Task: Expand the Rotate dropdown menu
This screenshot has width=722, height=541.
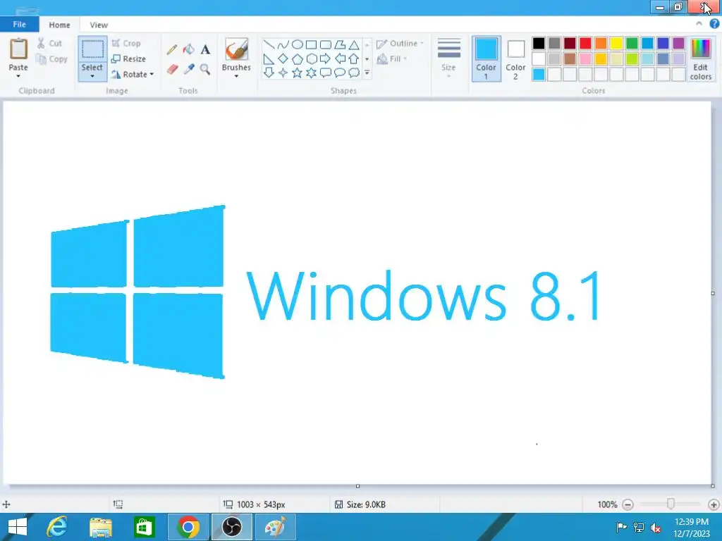Action: click(152, 74)
